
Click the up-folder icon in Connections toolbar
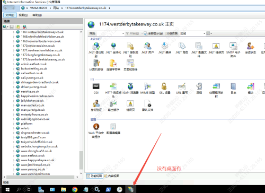pos(18,27)
